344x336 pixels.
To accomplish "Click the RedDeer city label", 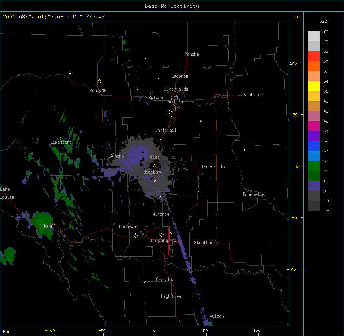I will pos(176,102).
